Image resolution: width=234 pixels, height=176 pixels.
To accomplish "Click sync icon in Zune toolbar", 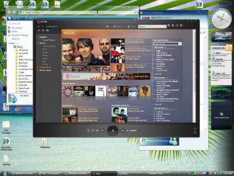I will click(177, 25).
